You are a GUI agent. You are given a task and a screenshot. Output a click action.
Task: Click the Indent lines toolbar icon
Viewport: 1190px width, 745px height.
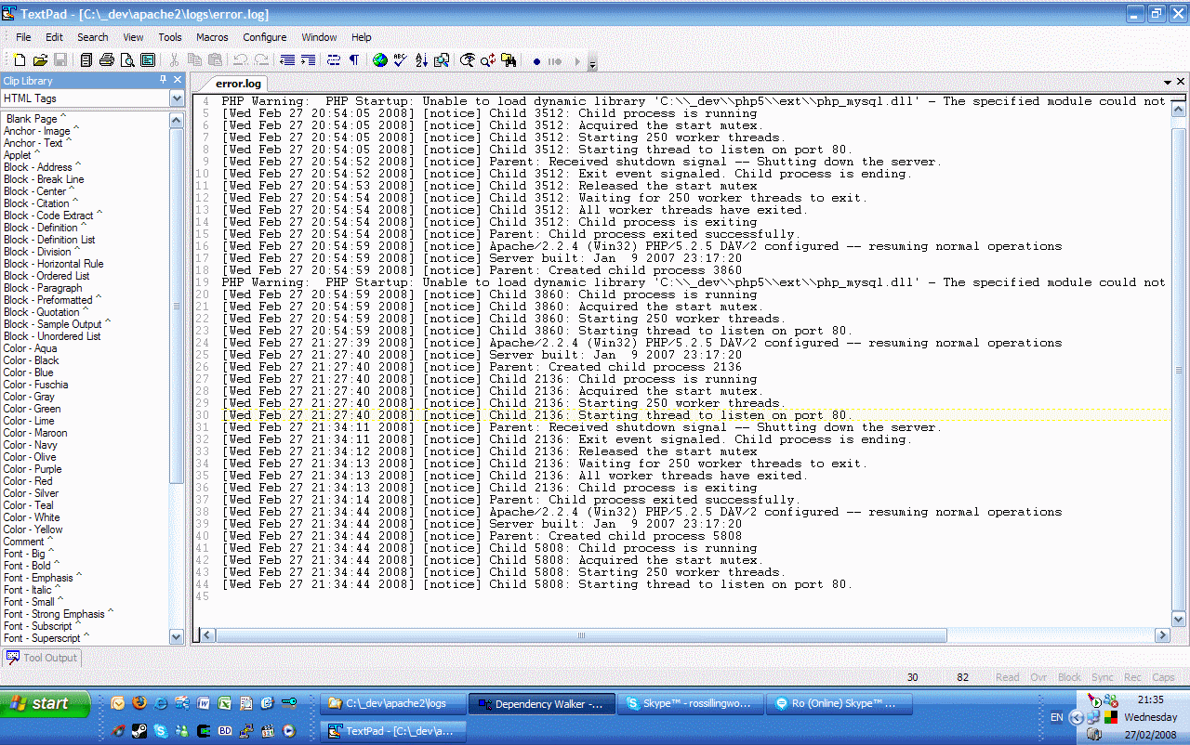(308, 60)
